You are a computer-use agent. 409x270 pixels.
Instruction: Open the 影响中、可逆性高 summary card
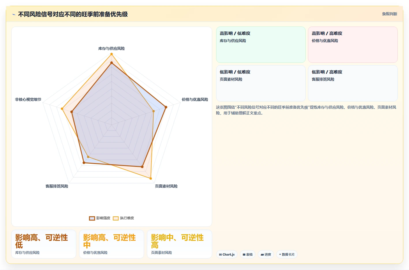180,244
